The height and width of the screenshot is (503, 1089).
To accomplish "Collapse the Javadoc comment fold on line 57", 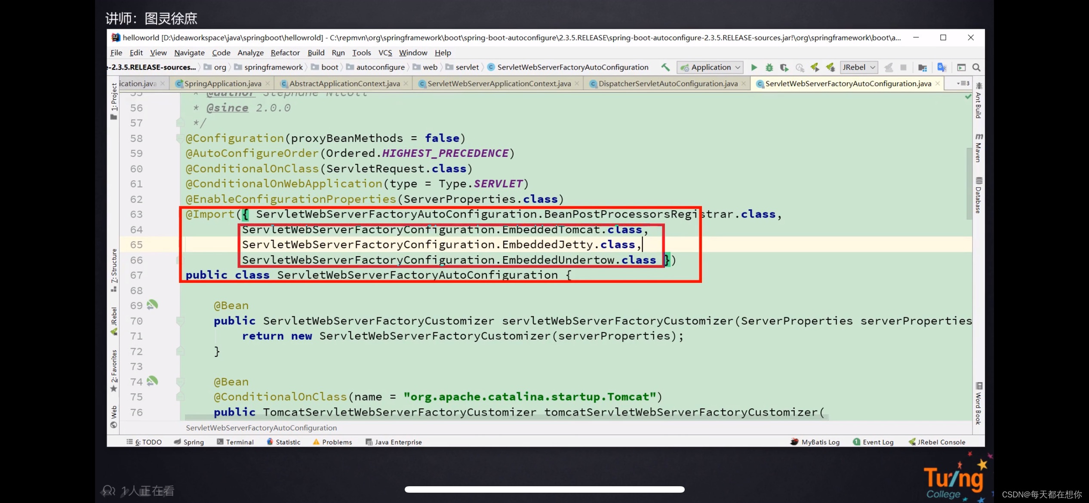I will click(180, 123).
